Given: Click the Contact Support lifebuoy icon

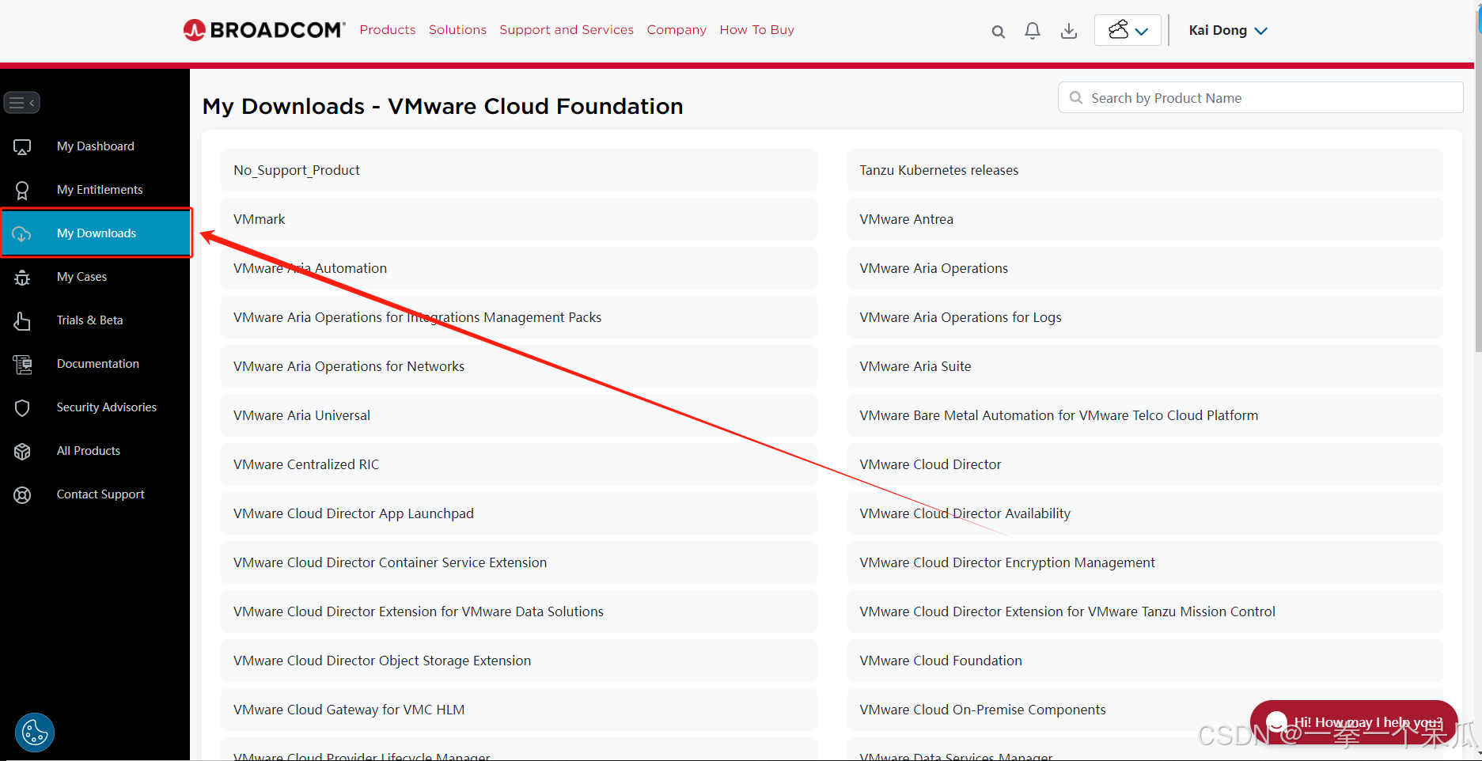Looking at the screenshot, I should coord(22,494).
